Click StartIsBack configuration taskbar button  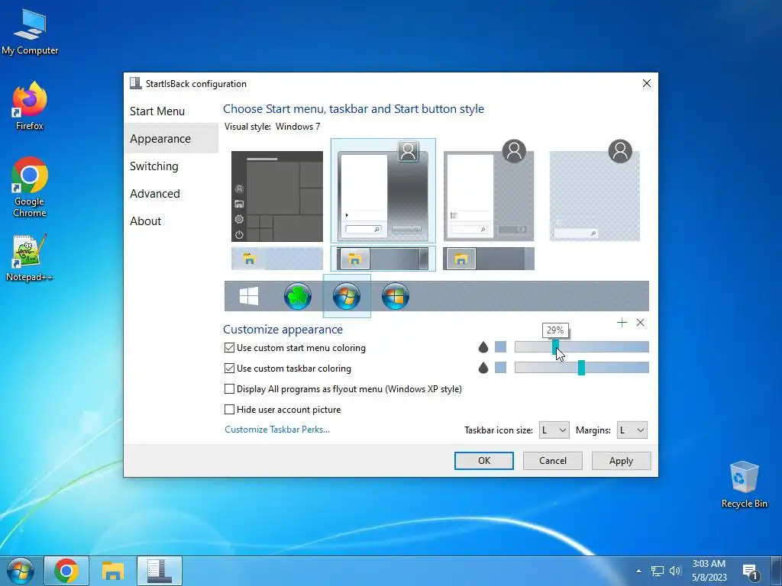(160, 571)
